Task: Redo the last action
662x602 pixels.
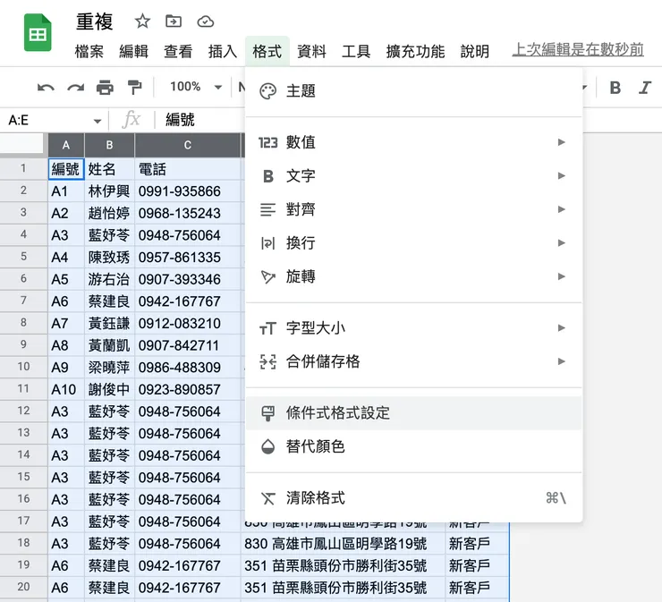Action: [75, 88]
